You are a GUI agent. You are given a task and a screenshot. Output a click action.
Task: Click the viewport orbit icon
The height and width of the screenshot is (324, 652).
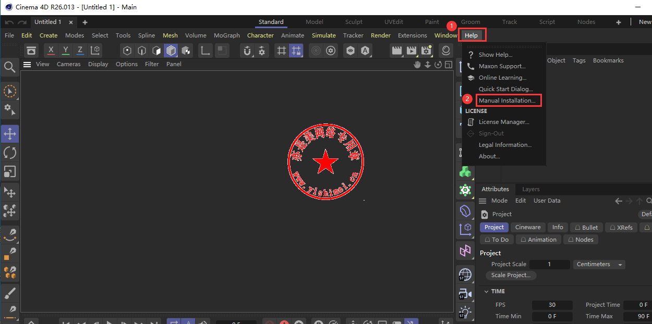(438, 65)
